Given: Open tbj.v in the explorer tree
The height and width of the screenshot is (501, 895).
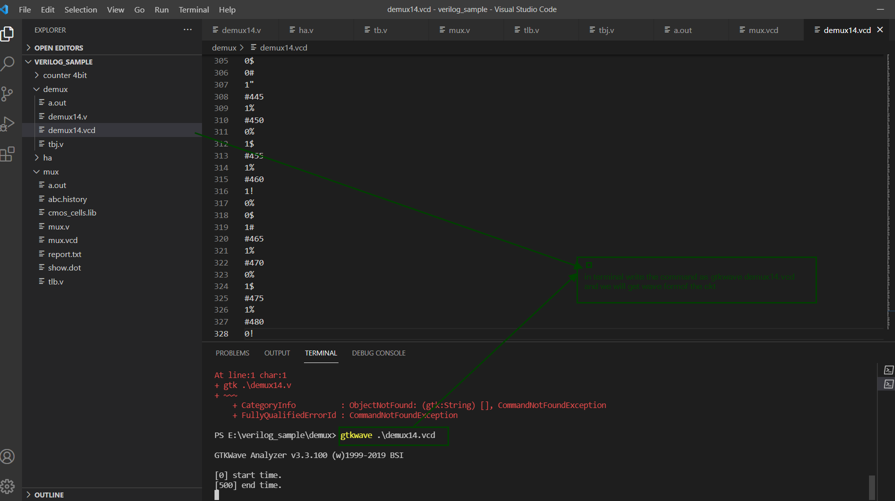Looking at the screenshot, I should (x=112, y=144).
